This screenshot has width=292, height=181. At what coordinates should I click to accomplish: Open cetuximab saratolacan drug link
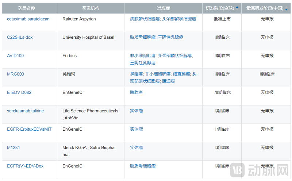pos(28,19)
